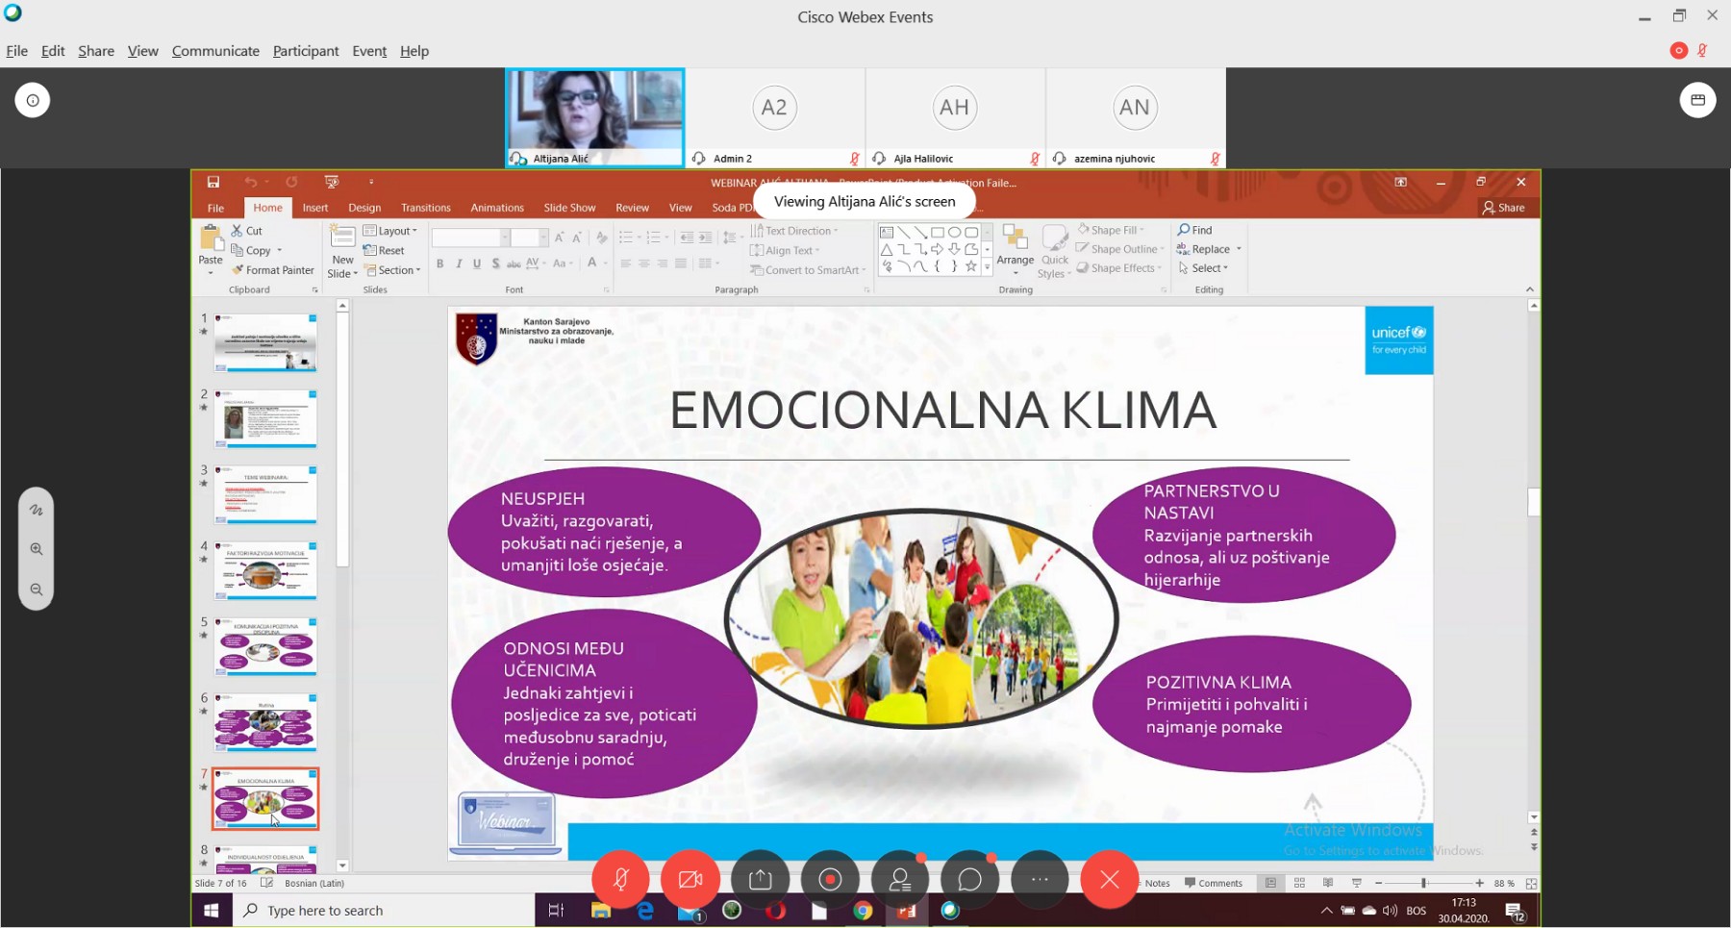Open the participants panel icon
This screenshot has width=1731, height=928.
pos(900,879)
